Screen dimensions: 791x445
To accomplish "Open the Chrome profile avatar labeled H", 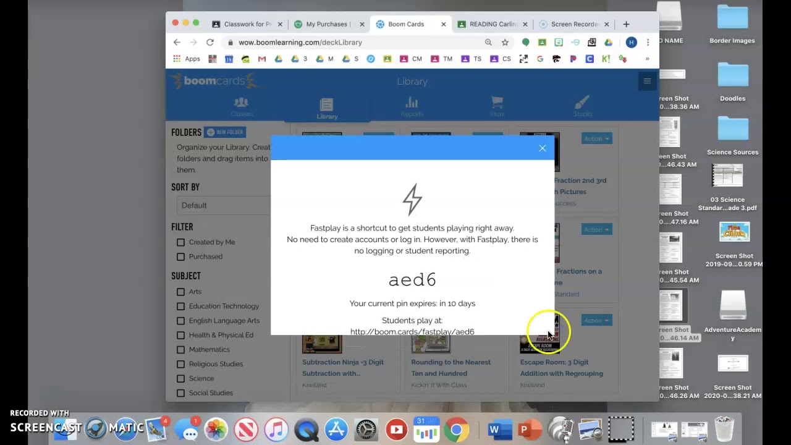I will (631, 42).
